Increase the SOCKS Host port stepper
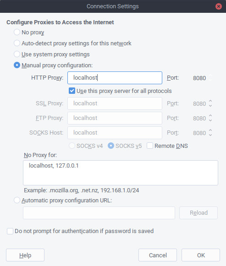 click(210, 130)
